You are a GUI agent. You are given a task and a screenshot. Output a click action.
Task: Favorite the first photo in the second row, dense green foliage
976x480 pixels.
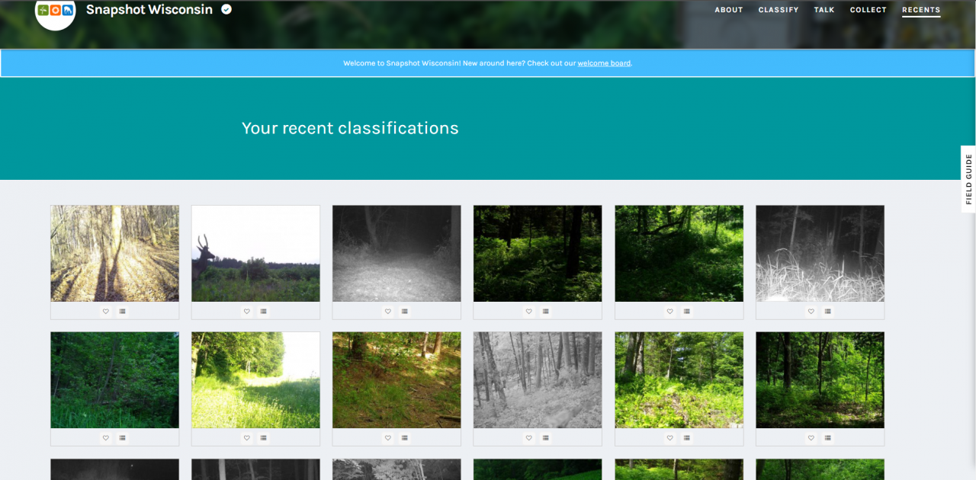pyautogui.click(x=106, y=438)
